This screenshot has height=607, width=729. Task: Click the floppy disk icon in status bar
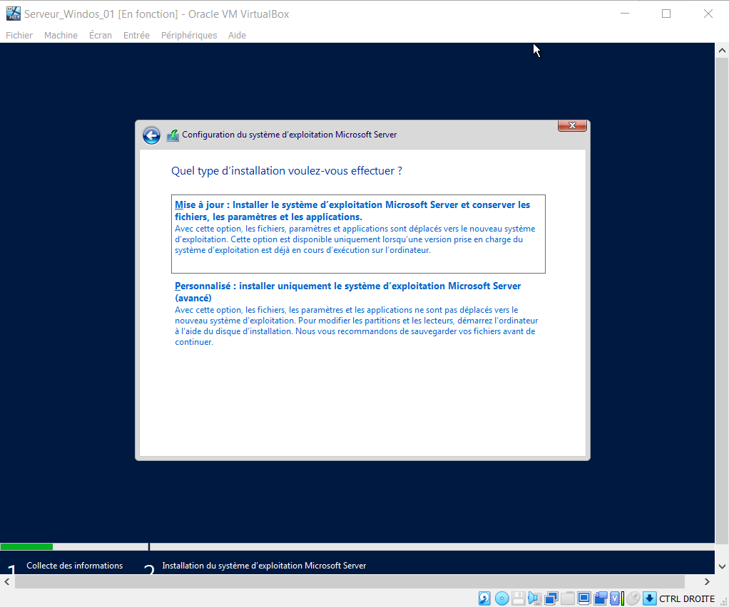(x=519, y=598)
